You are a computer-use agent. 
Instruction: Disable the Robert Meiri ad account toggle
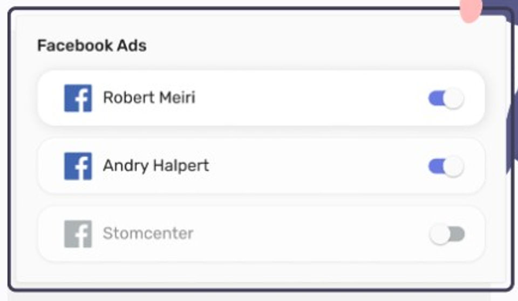coord(446,99)
